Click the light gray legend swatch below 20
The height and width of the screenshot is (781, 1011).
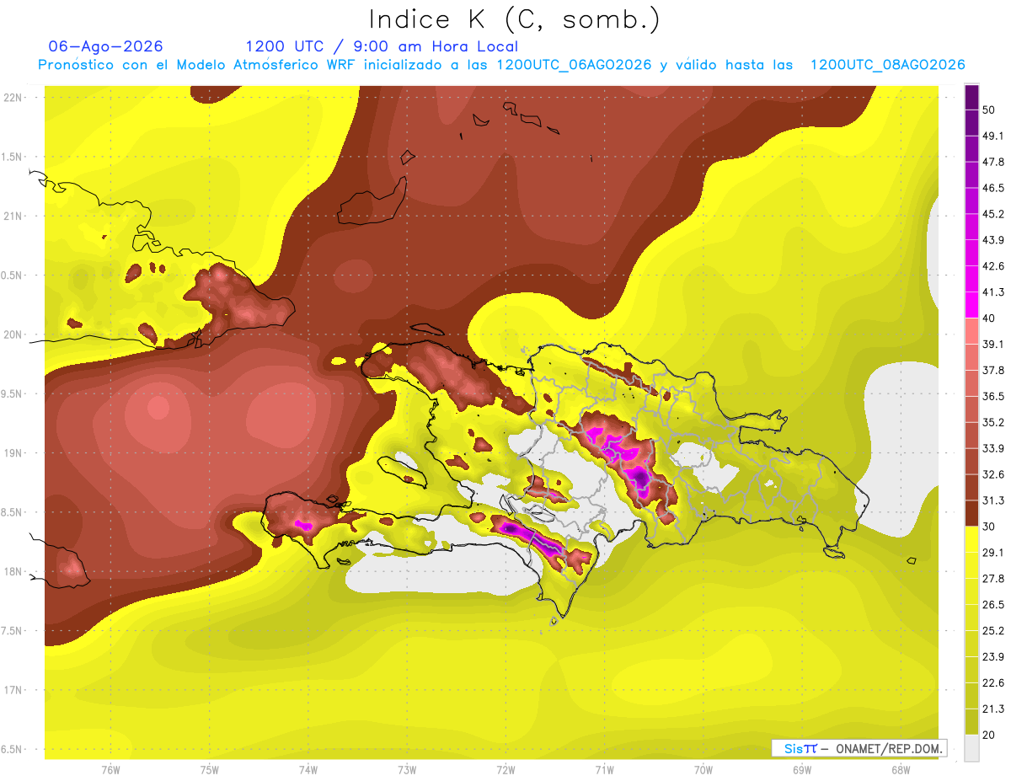971,748
